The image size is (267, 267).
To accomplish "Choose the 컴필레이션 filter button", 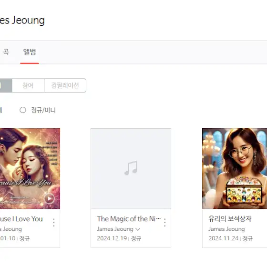I will click(x=65, y=85).
